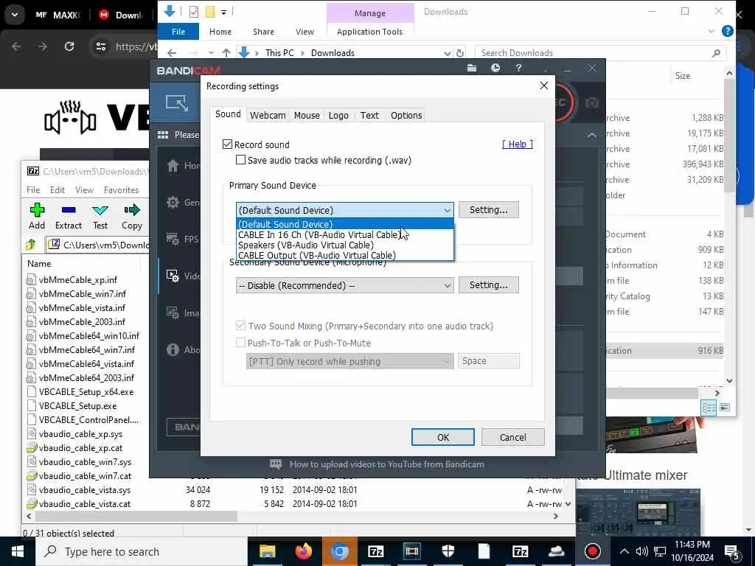This screenshot has height=566, width=755.
Task: Uncheck Record sound checkbox
Action: click(227, 144)
